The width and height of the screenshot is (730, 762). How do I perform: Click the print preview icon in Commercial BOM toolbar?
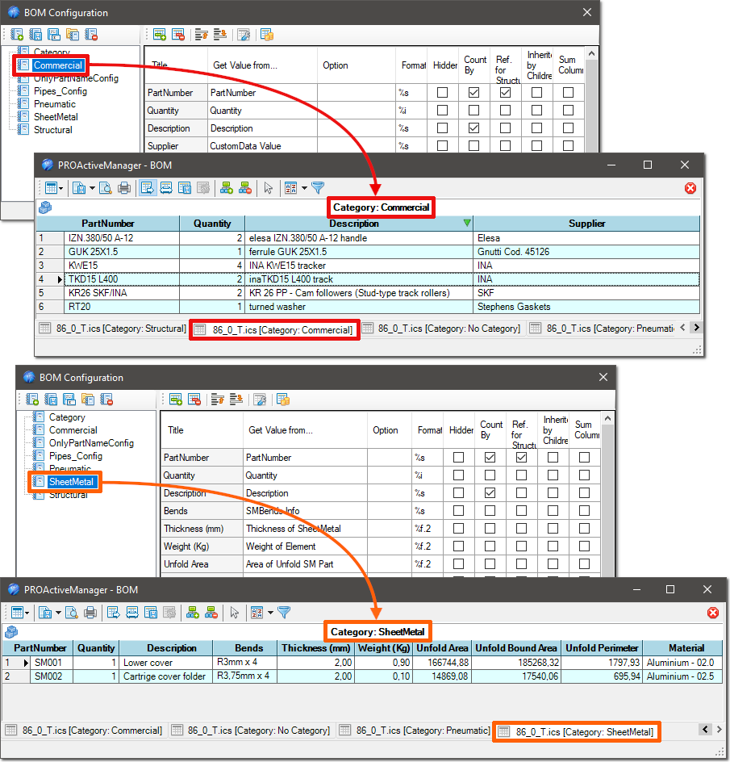[105, 188]
